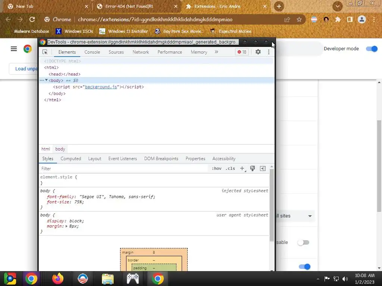This screenshot has width=382, height=286.
Task: Switch to the Network tab
Action: pyautogui.click(x=141, y=52)
